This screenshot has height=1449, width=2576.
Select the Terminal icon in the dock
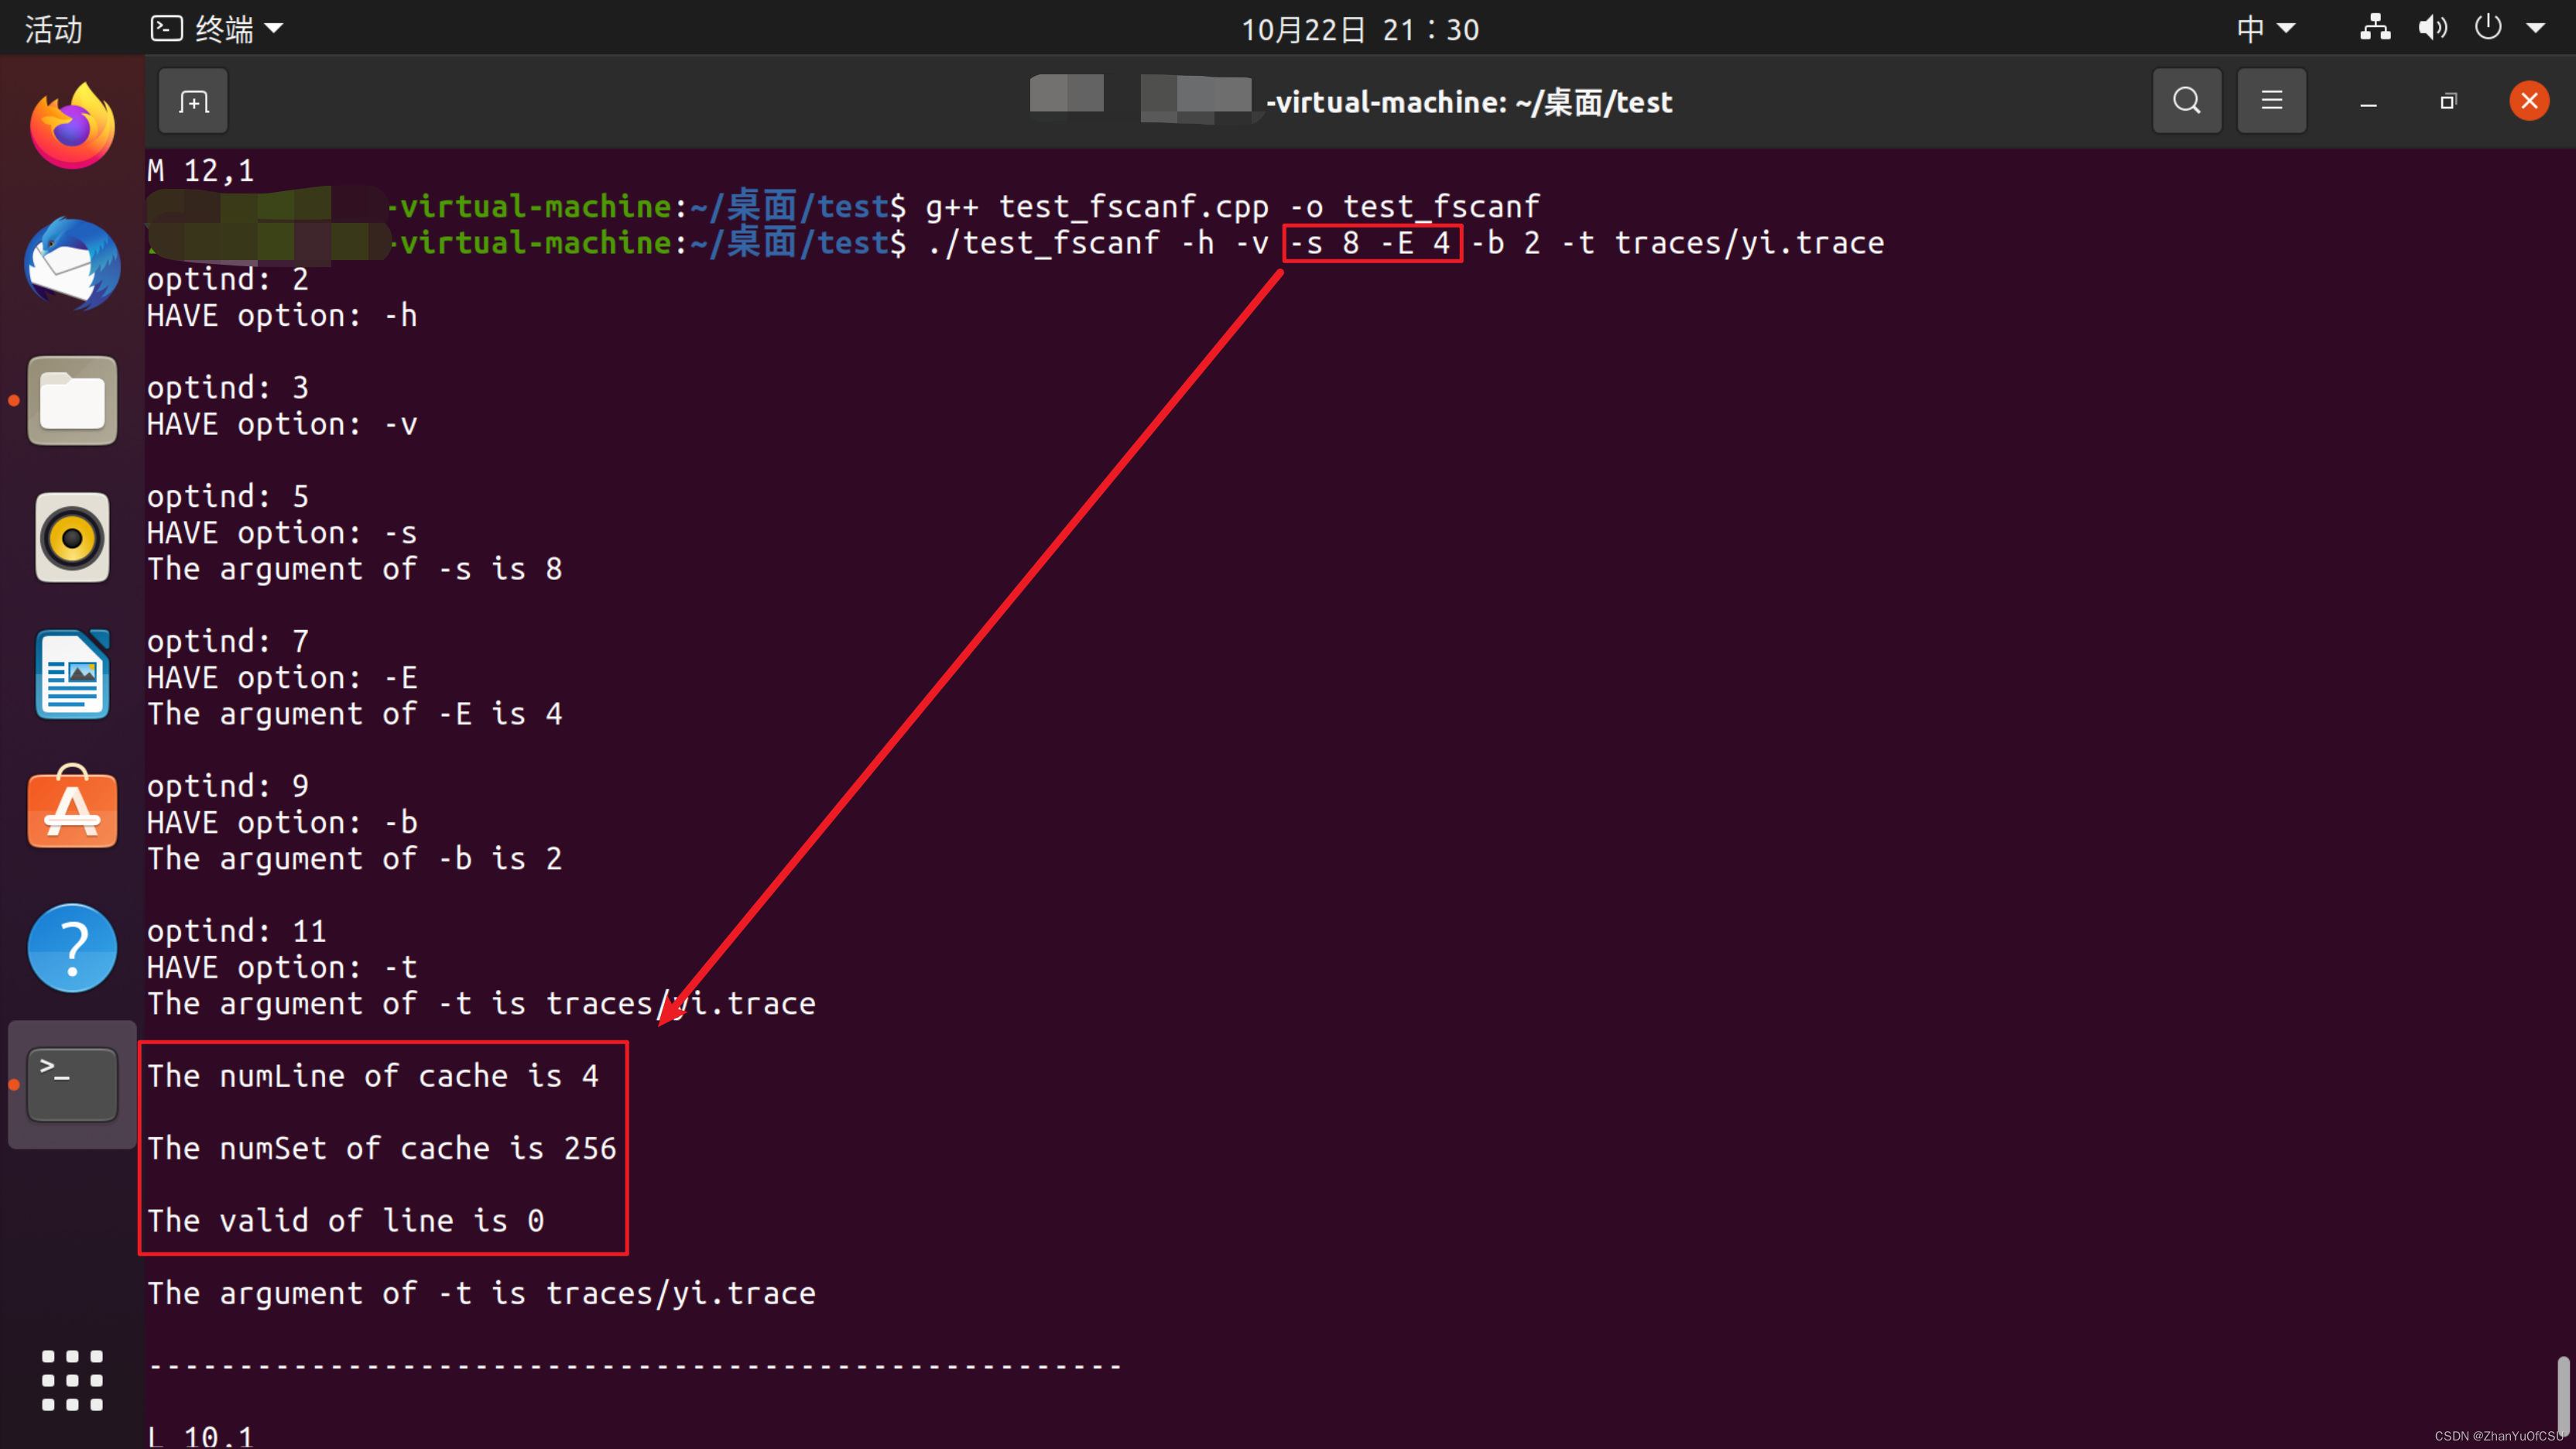(x=72, y=1084)
